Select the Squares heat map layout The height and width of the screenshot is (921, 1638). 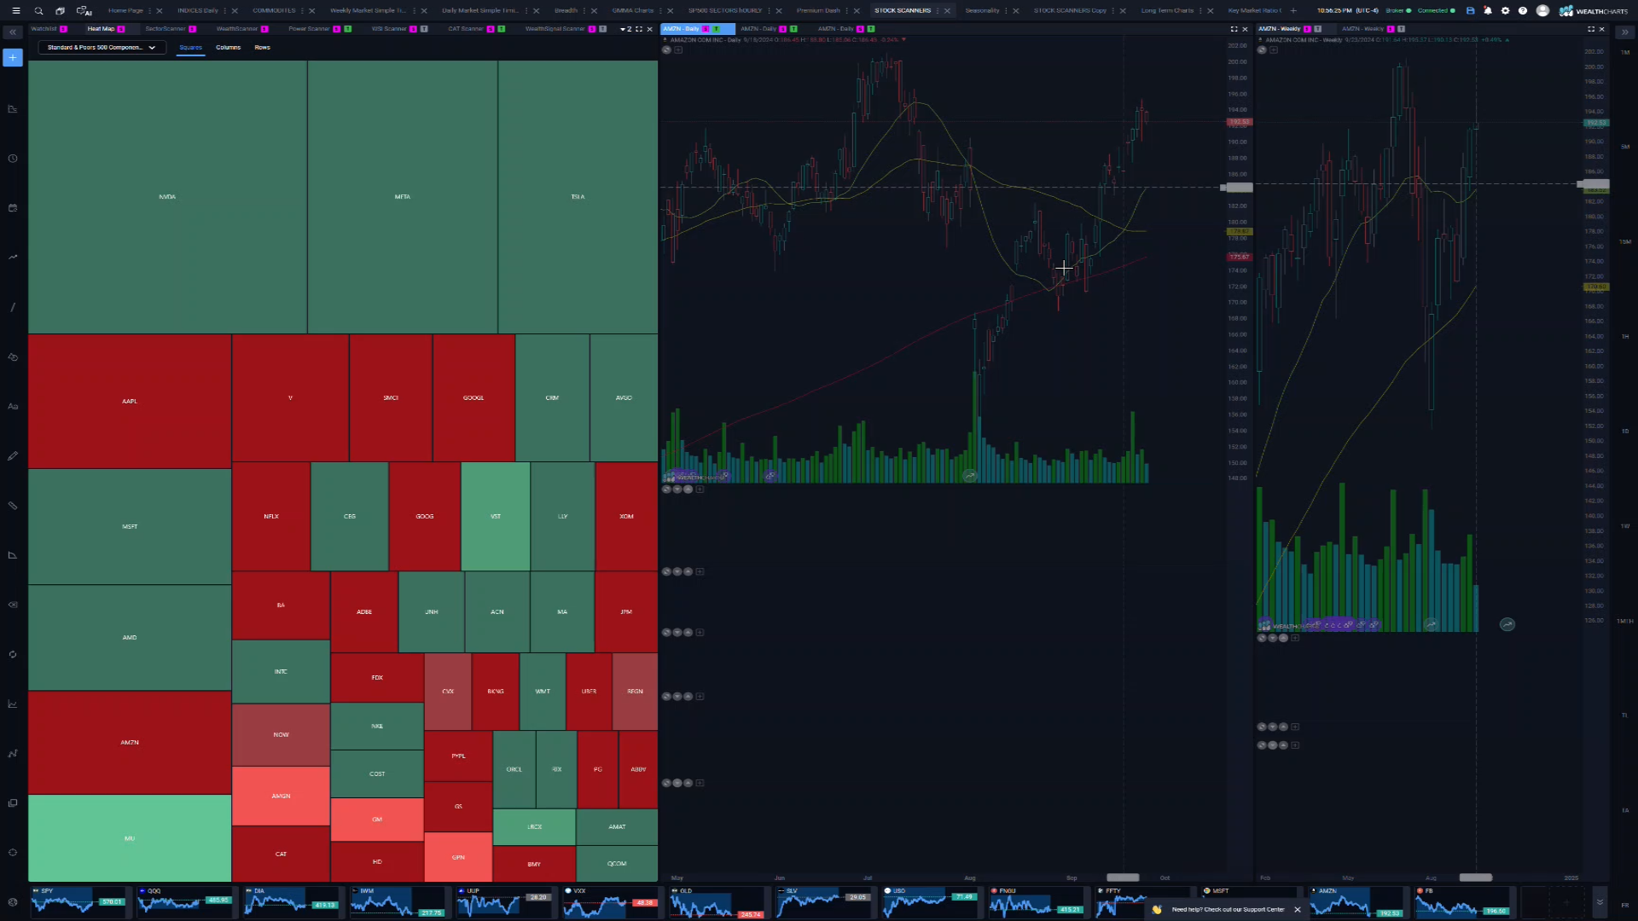(x=190, y=48)
